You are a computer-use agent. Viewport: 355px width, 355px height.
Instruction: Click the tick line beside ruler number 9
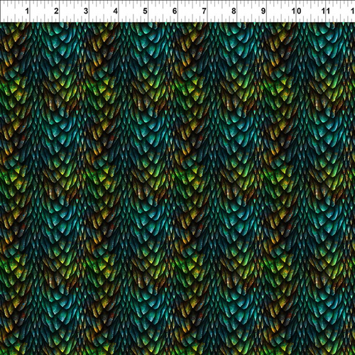(267, 11)
